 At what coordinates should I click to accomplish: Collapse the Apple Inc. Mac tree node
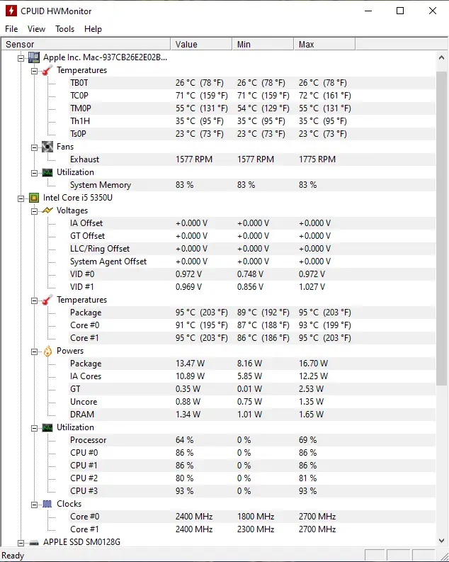pyautogui.click(x=21, y=58)
